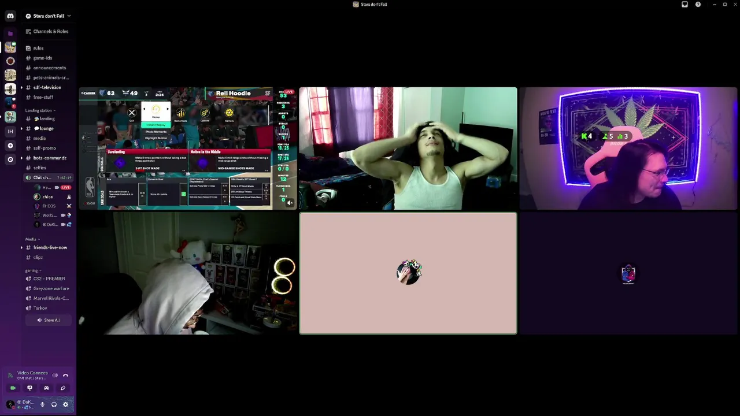This screenshot has height=416, width=740.
Task: Go to the announcements channel
Action: point(48,68)
